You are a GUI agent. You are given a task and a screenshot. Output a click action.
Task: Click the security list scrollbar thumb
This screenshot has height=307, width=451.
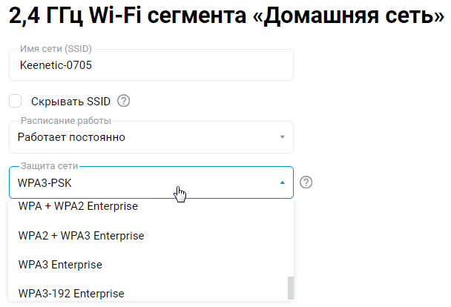291,288
